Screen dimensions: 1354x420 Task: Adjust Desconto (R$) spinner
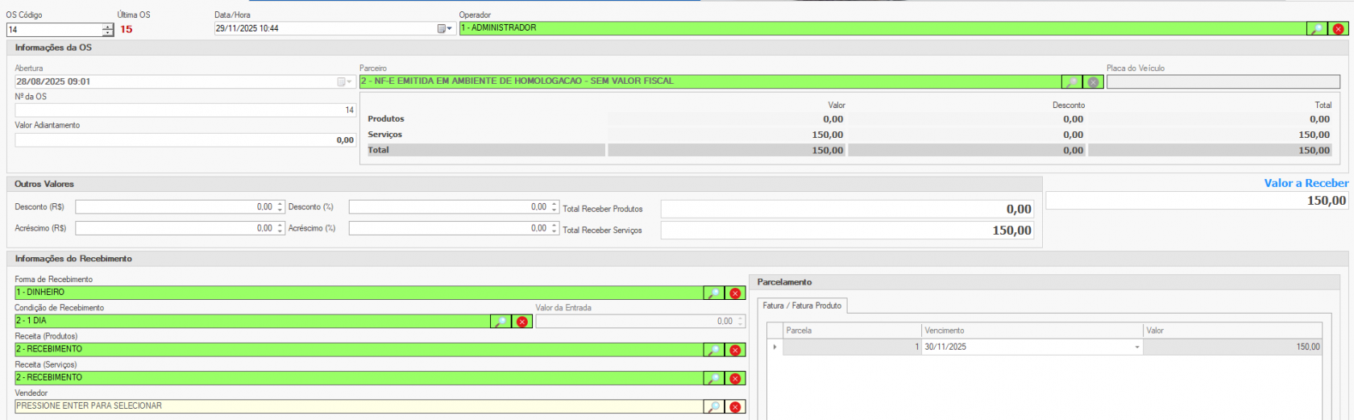pos(280,207)
